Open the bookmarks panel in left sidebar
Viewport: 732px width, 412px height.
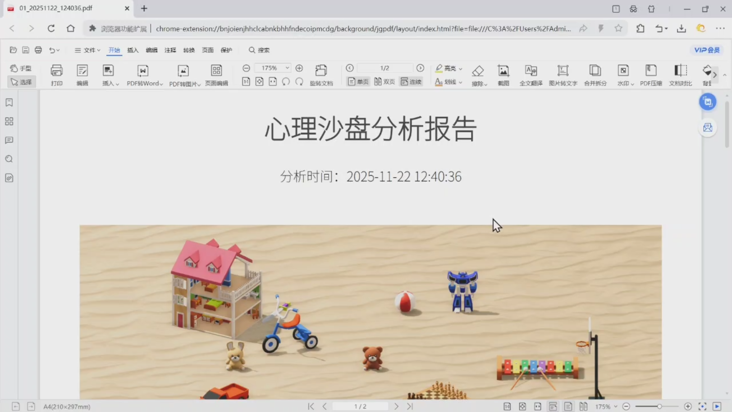[x=9, y=102]
